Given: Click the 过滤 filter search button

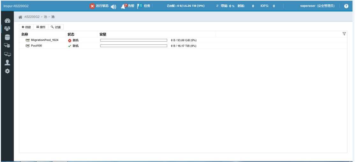Looking at the screenshot, I should click(56, 28).
